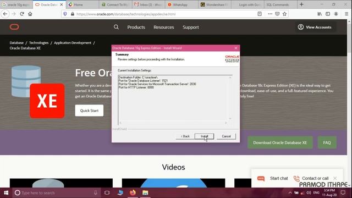Go back in browser history
The image size is (352, 198).
(x=5, y=14)
